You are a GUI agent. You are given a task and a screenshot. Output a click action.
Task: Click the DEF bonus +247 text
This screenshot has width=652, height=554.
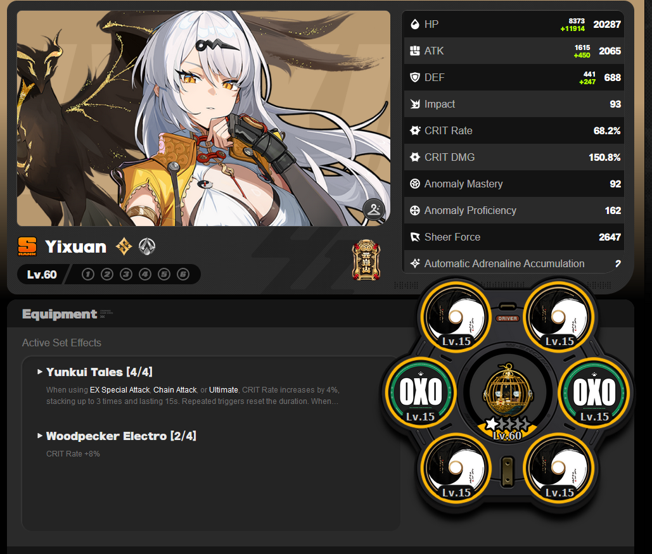[x=587, y=82]
